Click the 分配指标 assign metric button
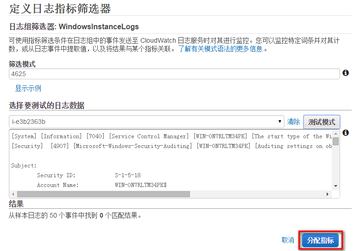This screenshot has width=354, height=251. [x=320, y=240]
